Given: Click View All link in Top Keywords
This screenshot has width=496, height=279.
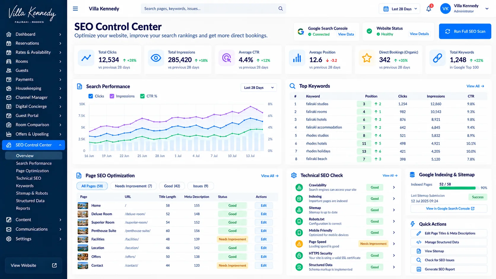Looking at the screenshot, I should (x=475, y=86).
